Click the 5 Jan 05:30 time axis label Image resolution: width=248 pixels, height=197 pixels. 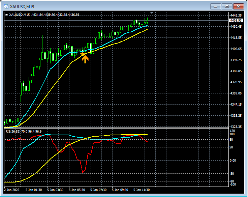(x=77, y=190)
